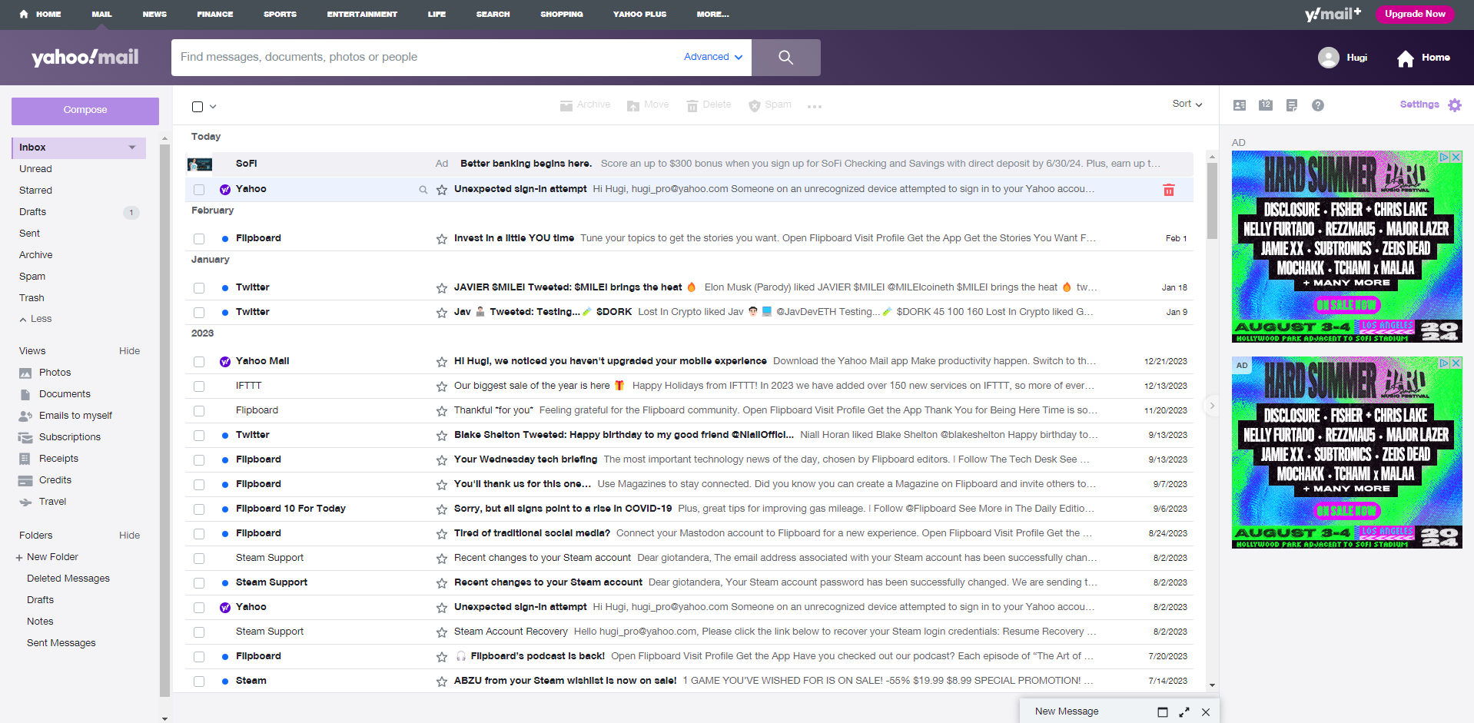Open the select-all dropdown arrow
Image resolution: width=1474 pixels, height=723 pixels.
point(213,107)
